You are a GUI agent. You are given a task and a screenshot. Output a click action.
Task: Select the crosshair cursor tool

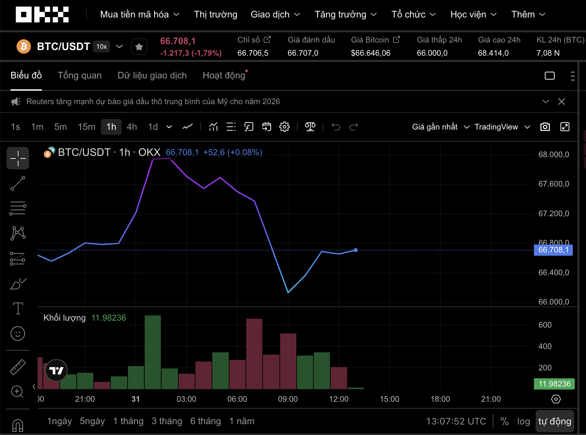tap(17, 158)
